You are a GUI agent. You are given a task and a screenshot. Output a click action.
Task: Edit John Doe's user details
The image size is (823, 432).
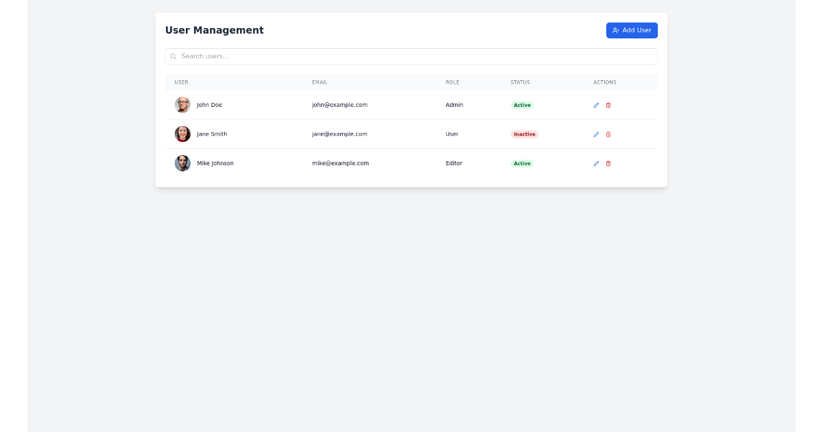pos(596,105)
